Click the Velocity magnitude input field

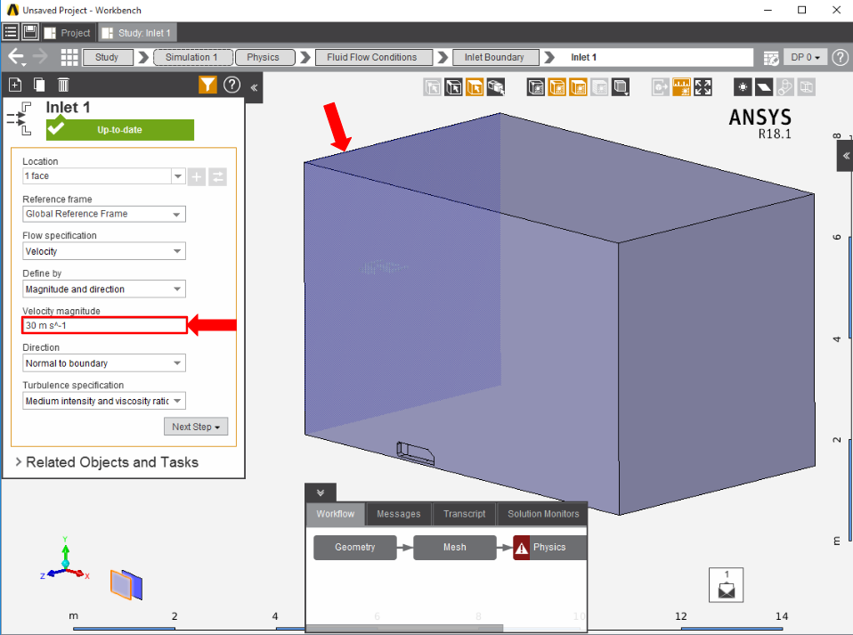click(104, 325)
